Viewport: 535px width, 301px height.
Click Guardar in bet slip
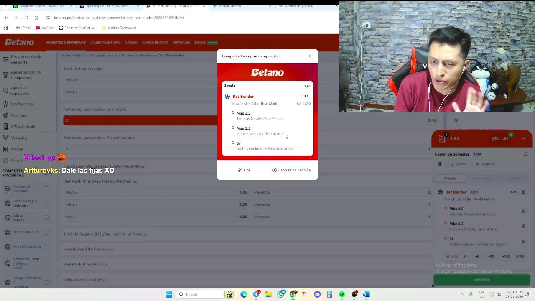459,164
